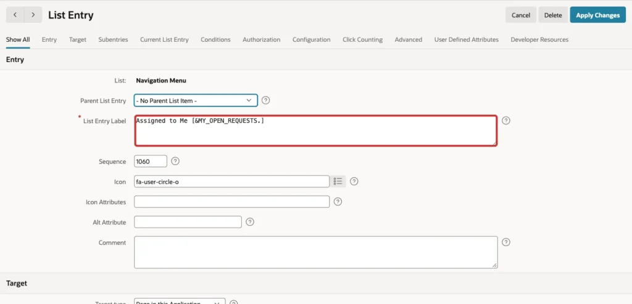Viewport: 632px width, 304px height.
Task: Open help icon for Icon field
Action: (354, 182)
